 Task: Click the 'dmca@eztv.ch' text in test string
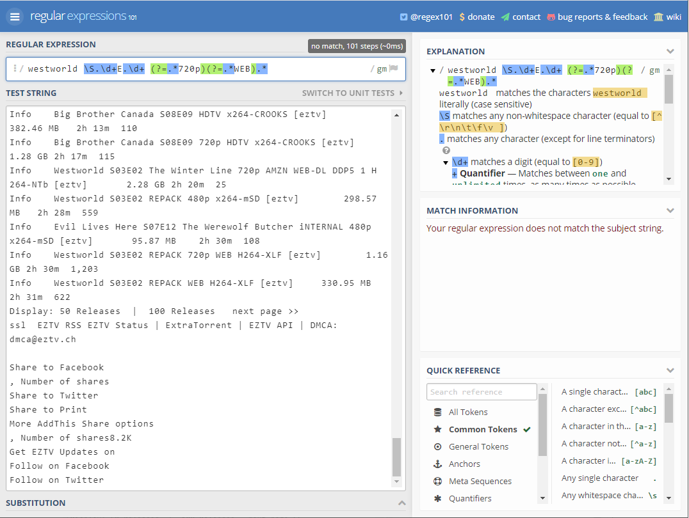click(x=43, y=340)
